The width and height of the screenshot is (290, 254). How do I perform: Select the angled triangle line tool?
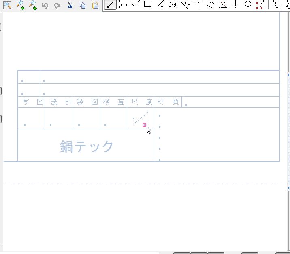click(223, 5)
